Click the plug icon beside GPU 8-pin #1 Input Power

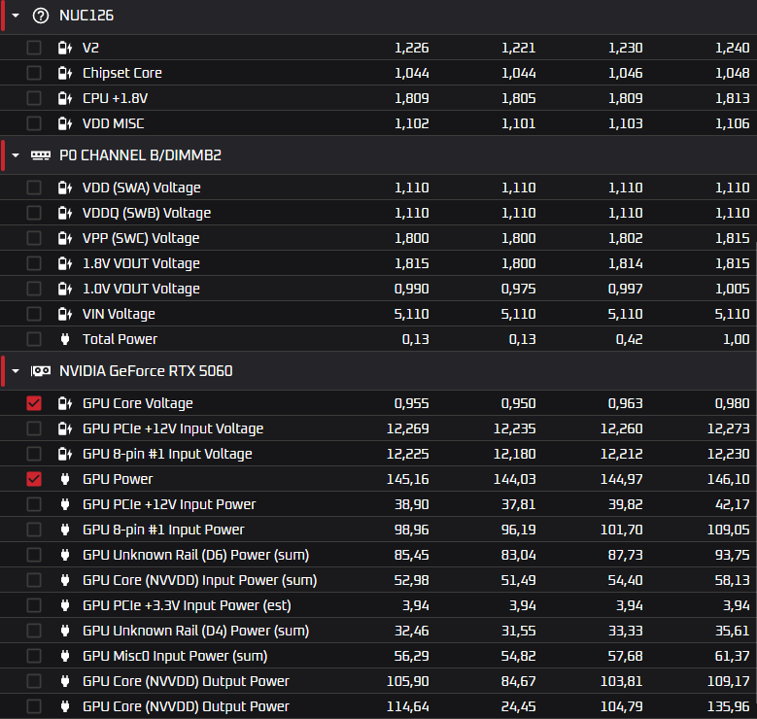[64, 530]
